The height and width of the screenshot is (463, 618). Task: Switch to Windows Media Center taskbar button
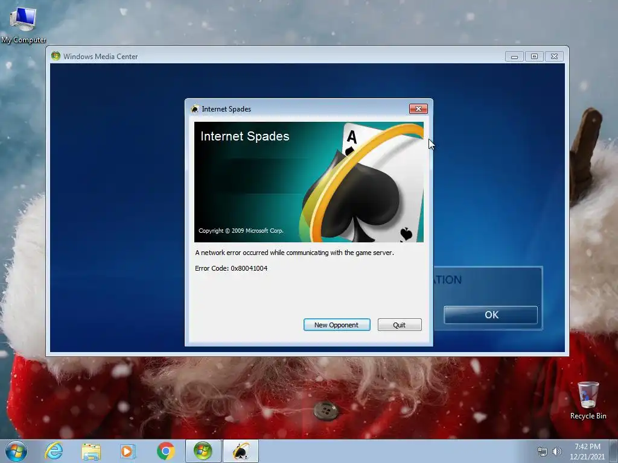203,451
